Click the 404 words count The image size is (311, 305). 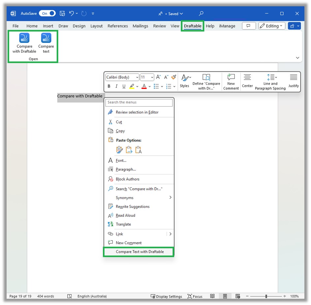(x=46, y=296)
